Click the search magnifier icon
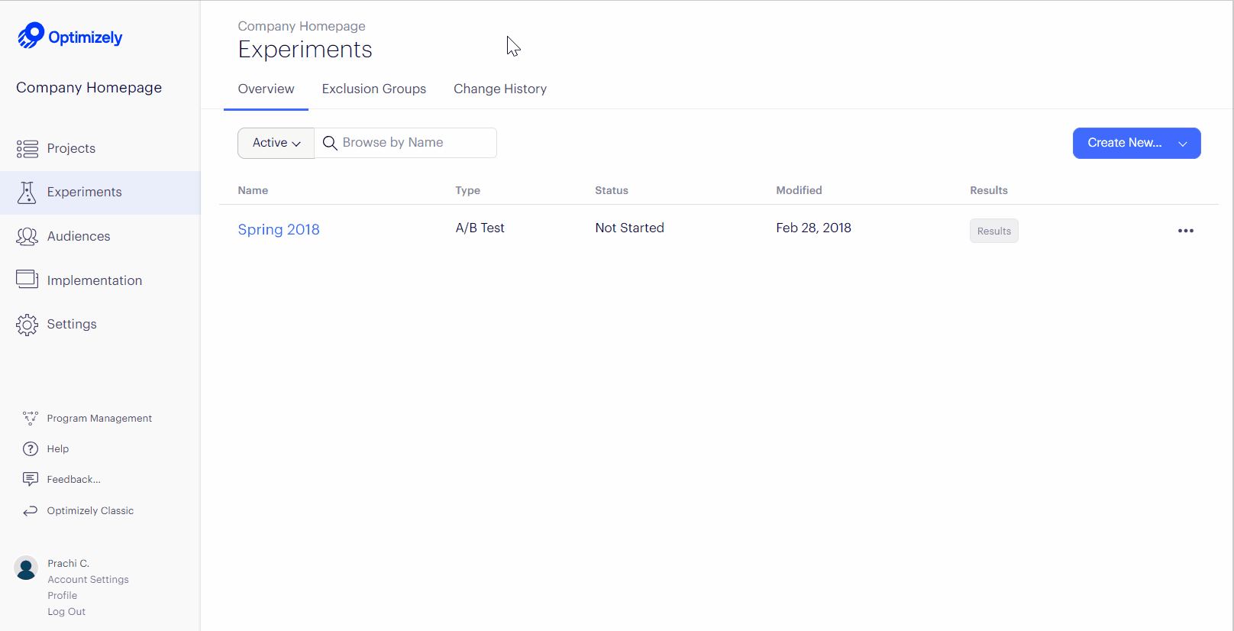1234x631 pixels. tap(330, 143)
